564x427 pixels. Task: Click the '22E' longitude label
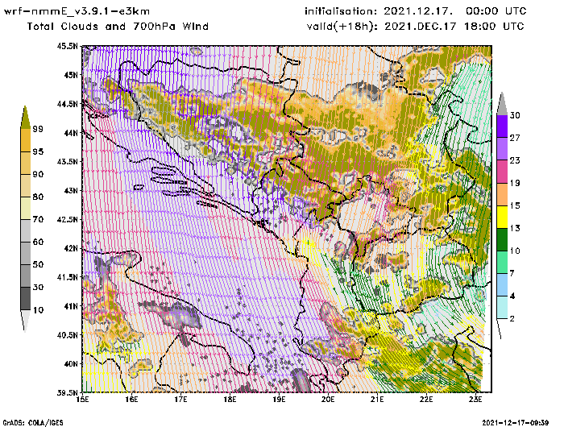[x=426, y=400]
